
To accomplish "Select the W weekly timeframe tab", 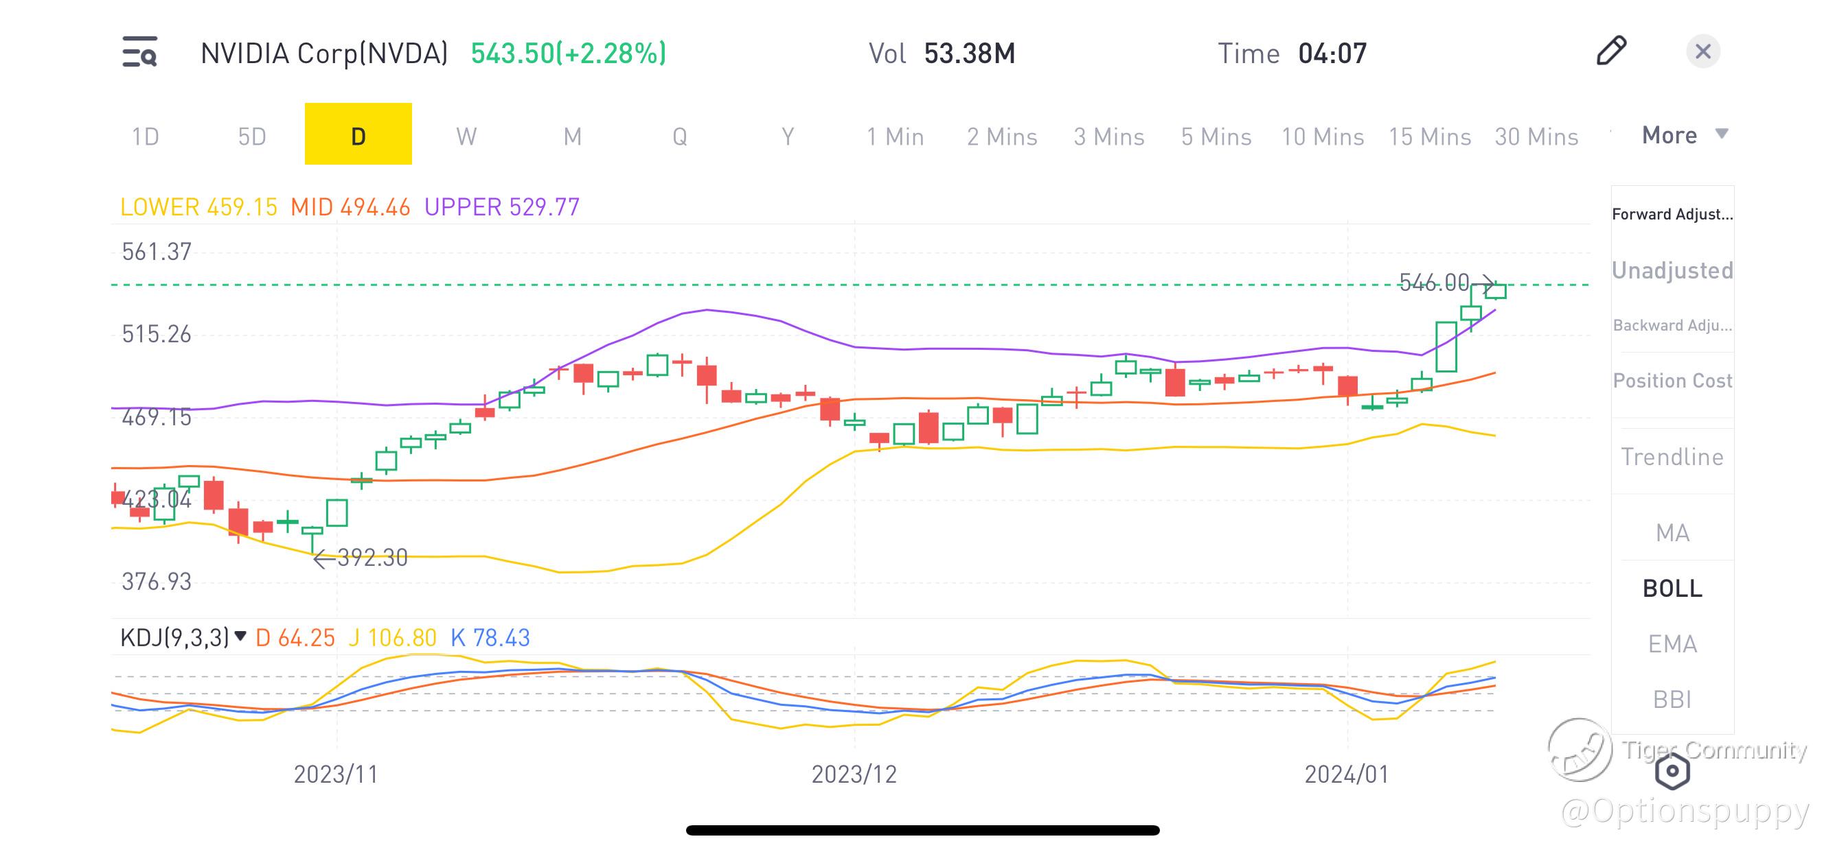I will (466, 136).
